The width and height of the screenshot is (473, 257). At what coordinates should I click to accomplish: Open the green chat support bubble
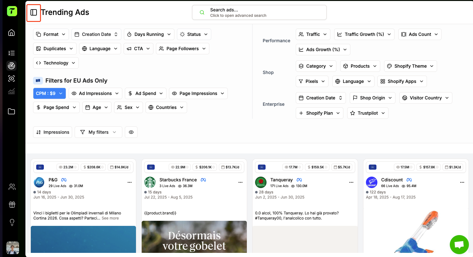[x=459, y=245]
